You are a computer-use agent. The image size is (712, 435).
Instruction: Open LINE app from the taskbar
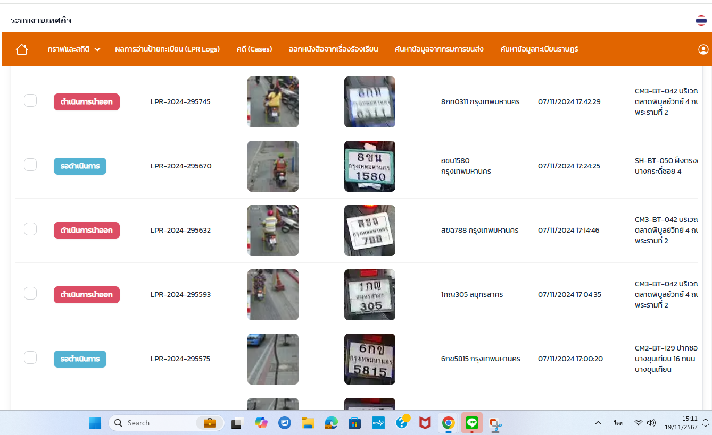[x=471, y=423]
